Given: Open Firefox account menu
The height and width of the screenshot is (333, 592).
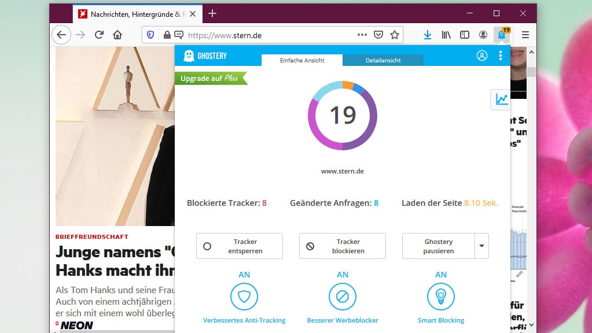Looking at the screenshot, I should coord(483,35).
